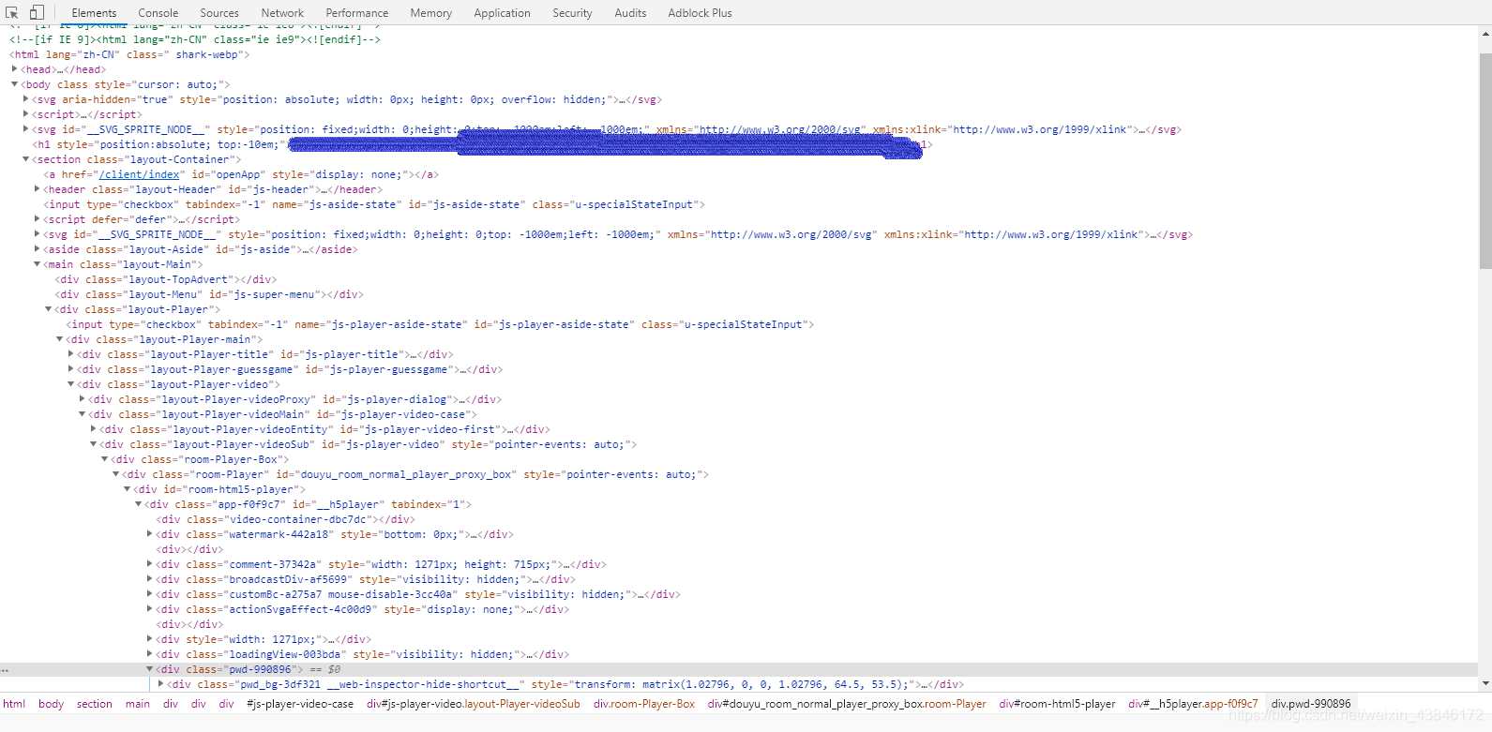Open the Sources tab

(219, 13)
